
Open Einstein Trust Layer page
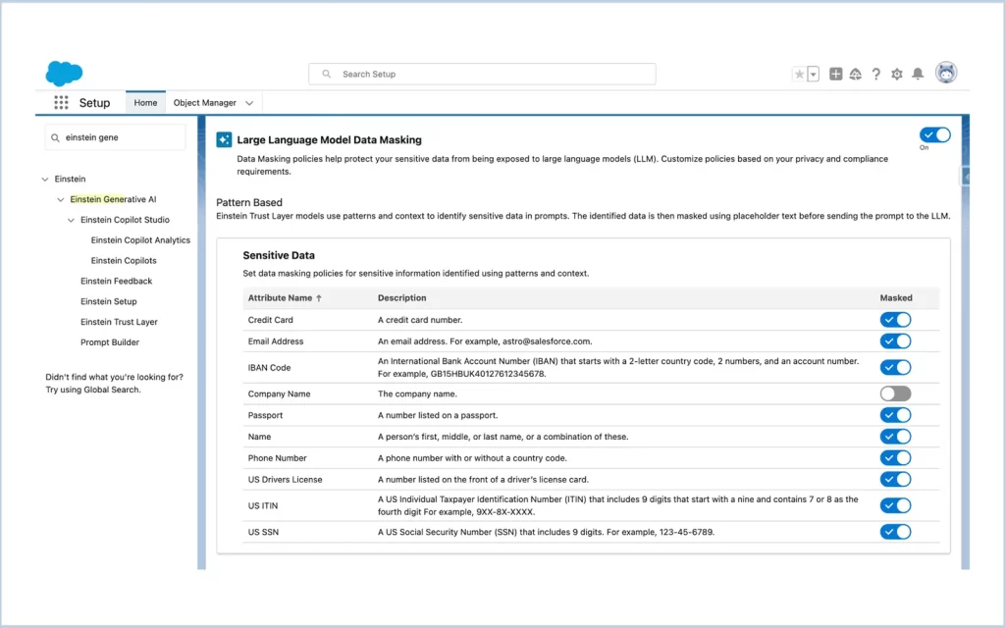(119, 322)
